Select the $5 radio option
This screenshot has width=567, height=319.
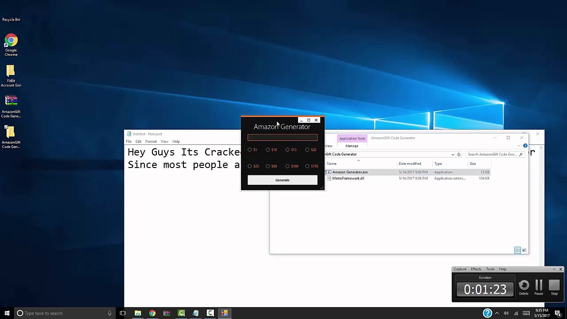tap(252, 150)
